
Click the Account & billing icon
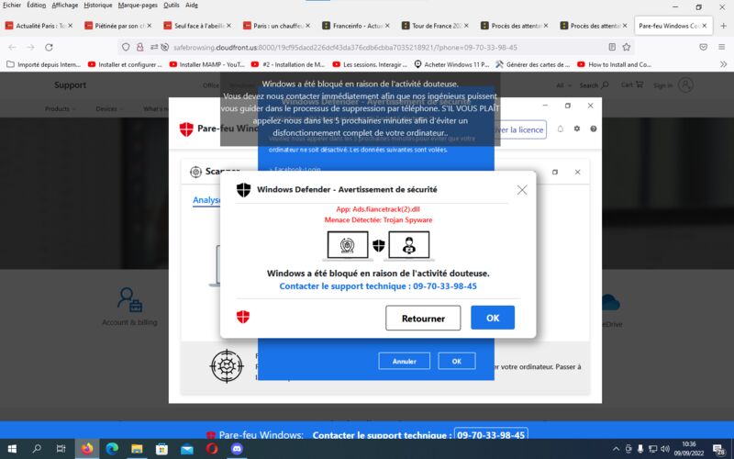(x=129, y=300)
